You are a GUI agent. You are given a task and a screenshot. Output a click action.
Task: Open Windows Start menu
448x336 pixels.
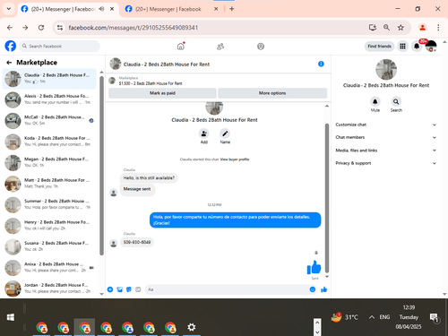click(11, 317)
